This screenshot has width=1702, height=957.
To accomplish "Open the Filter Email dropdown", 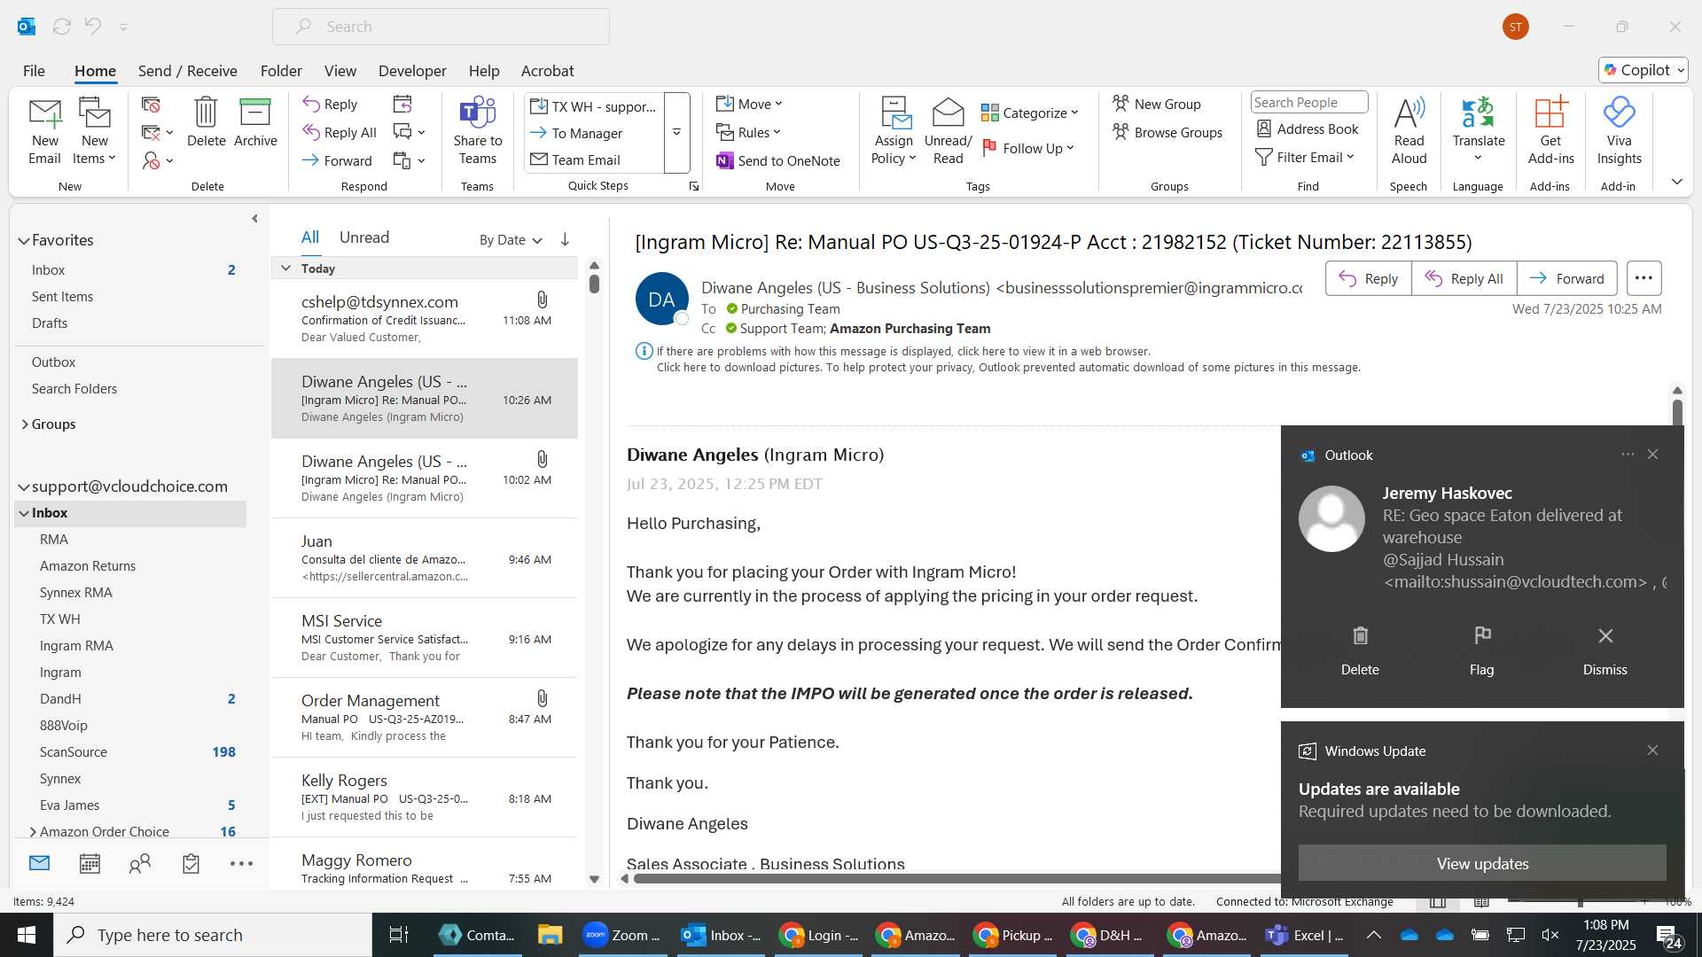I will coord(1305,157).
